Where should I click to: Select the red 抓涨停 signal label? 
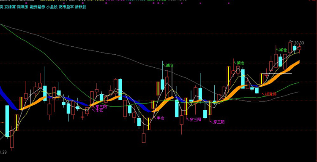coord(271,94)
